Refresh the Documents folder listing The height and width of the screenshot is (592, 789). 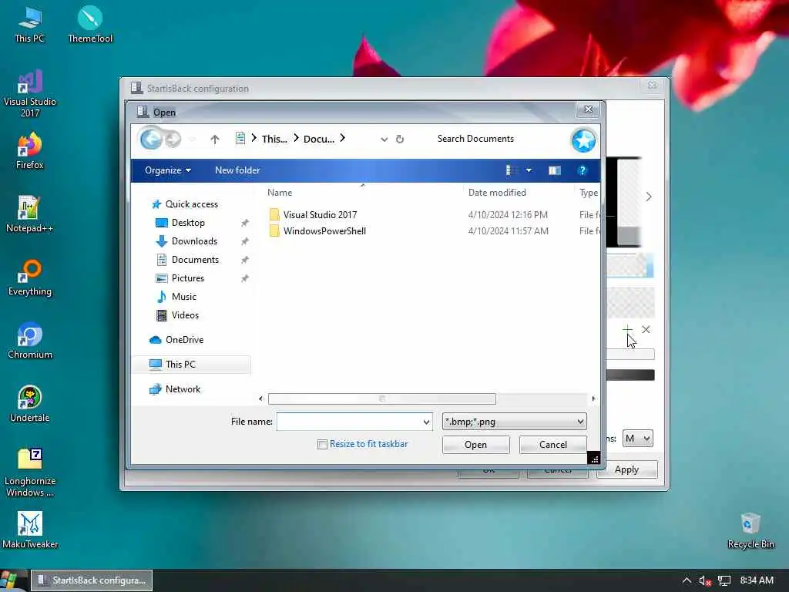400,139
